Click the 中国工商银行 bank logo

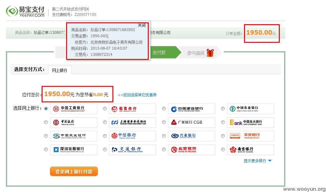[x=74, y=109]
